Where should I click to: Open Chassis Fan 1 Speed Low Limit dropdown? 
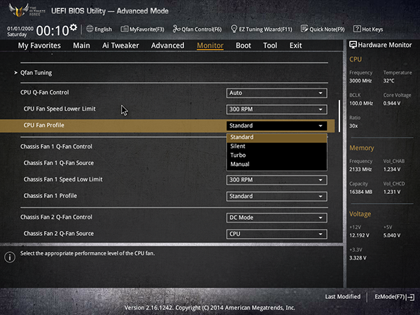click(276, 180)
